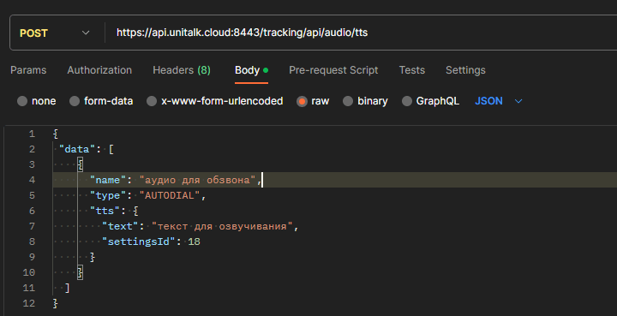Select the raw body radio button

click(x=302, y=101)
